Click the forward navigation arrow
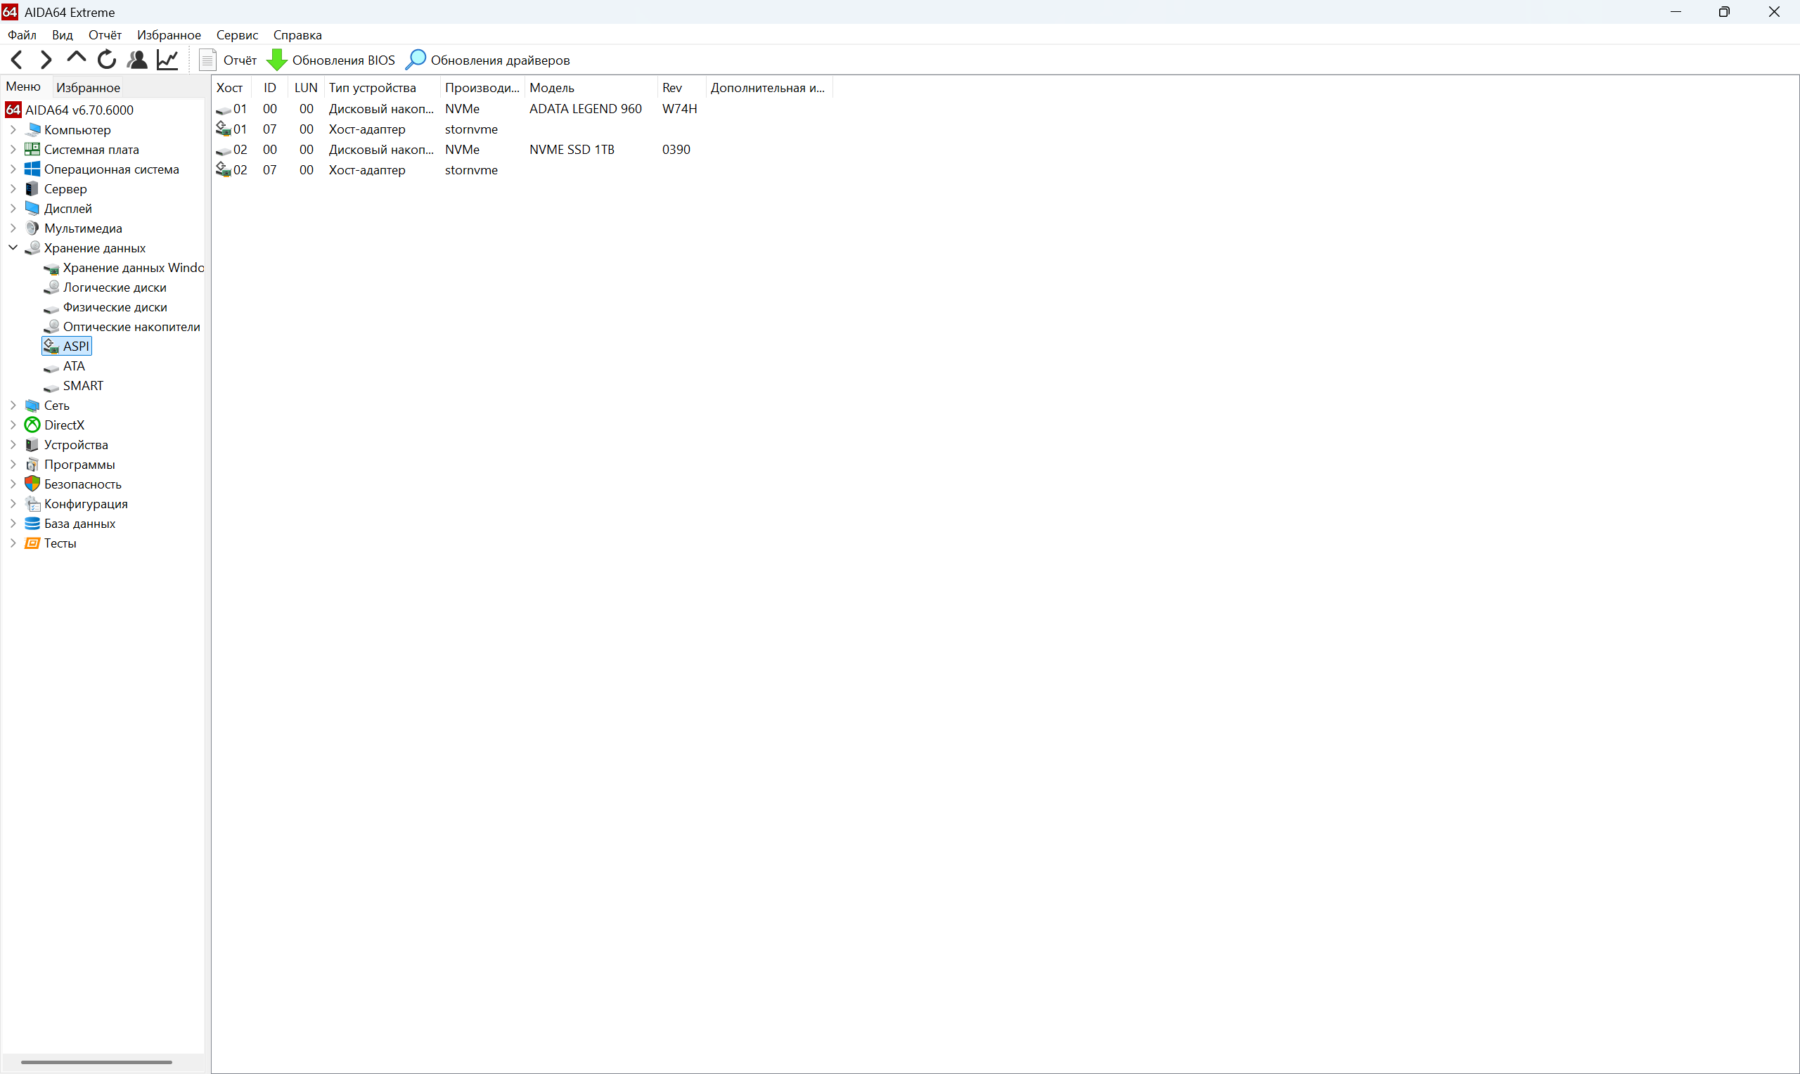 click(x=46, y=59)
